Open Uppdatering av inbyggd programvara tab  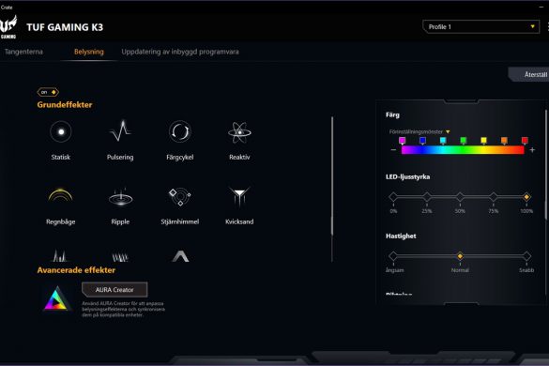[x=180, y=52]
